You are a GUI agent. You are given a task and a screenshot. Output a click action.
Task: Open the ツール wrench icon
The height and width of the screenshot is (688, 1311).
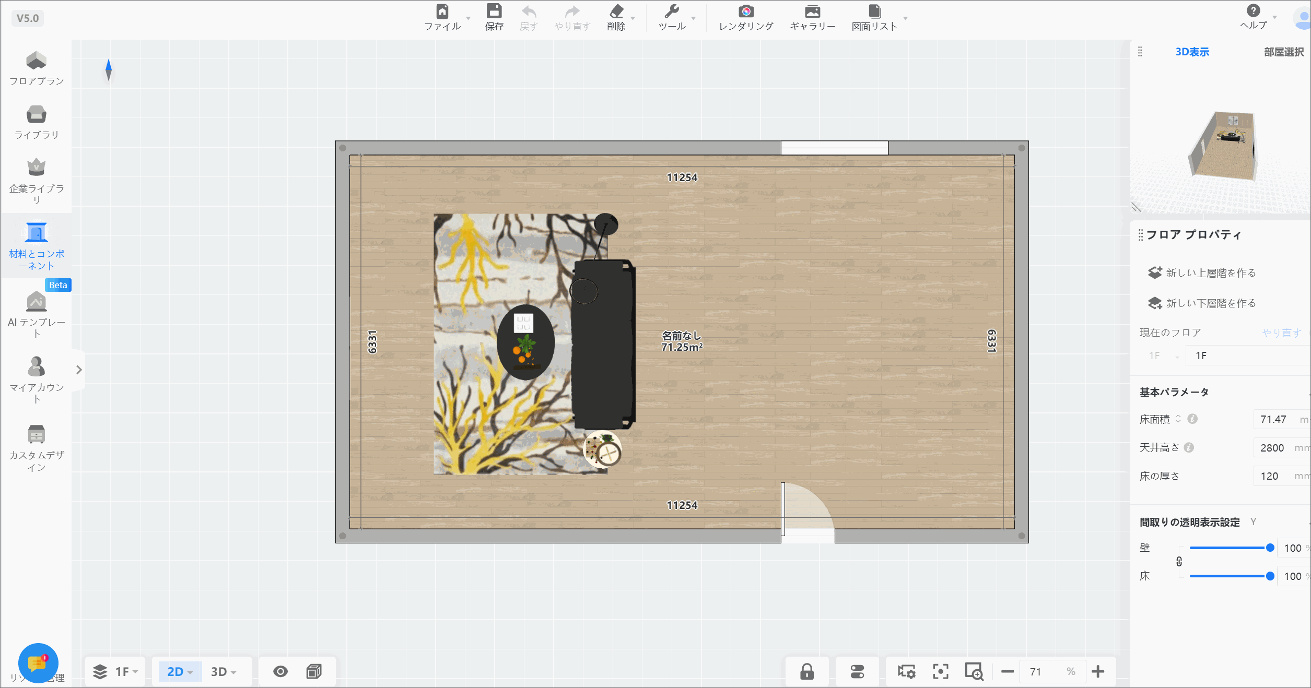(672, 11)
